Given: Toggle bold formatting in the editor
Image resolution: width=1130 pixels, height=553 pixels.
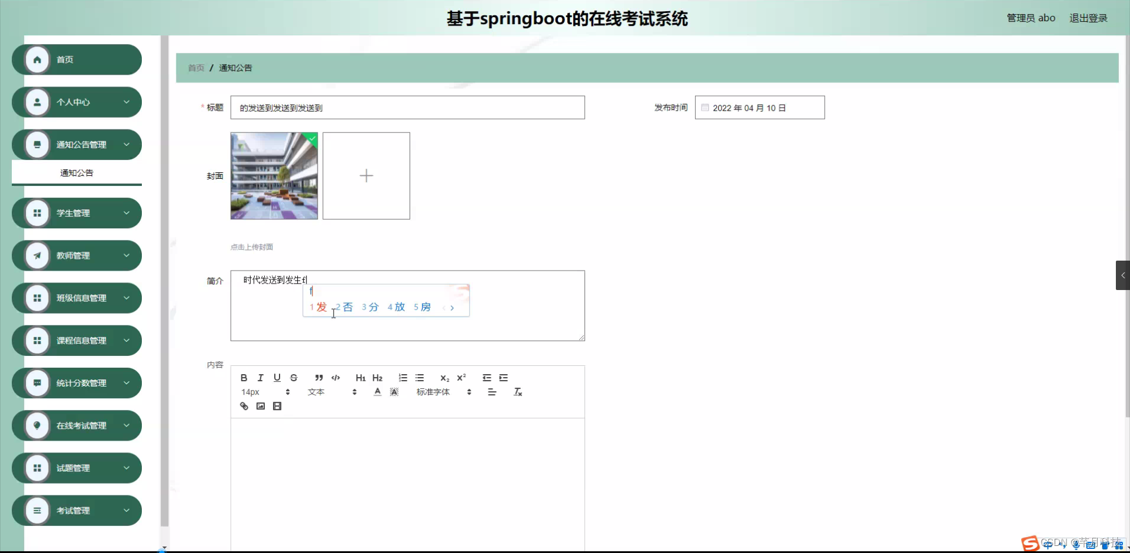Looking at the screenshot, I should [244, 378].
